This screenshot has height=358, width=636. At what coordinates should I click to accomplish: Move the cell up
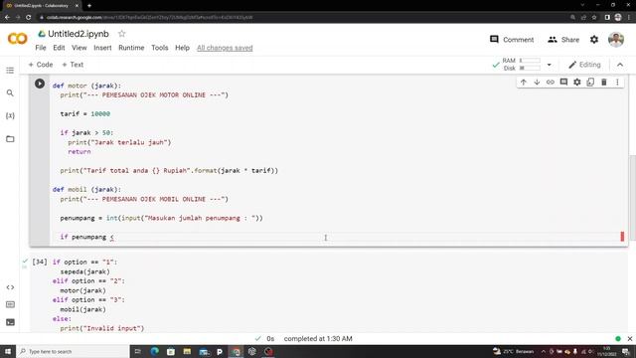click(524, 83)
